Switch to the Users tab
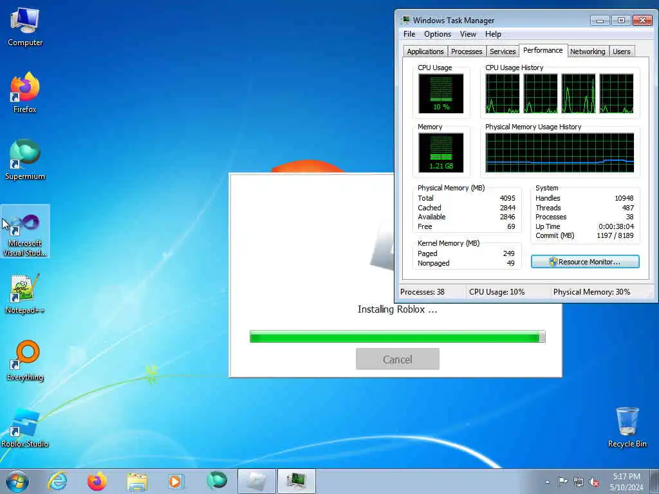 click(x=621, y=51)
